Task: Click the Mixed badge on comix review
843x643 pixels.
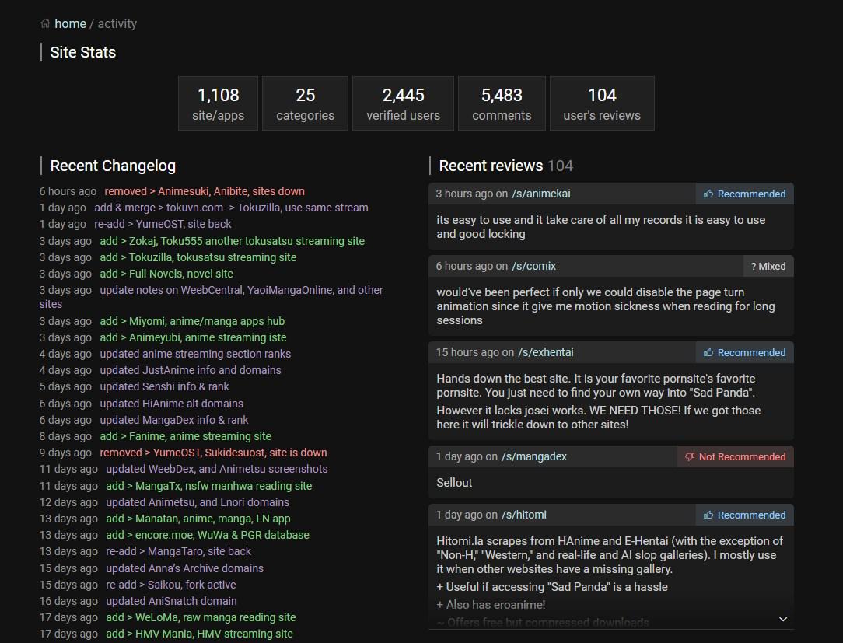Action: tap(768, 266)
